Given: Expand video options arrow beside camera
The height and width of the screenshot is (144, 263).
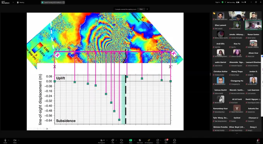Looking at the screenshot, I should click(x=19, y=140).
